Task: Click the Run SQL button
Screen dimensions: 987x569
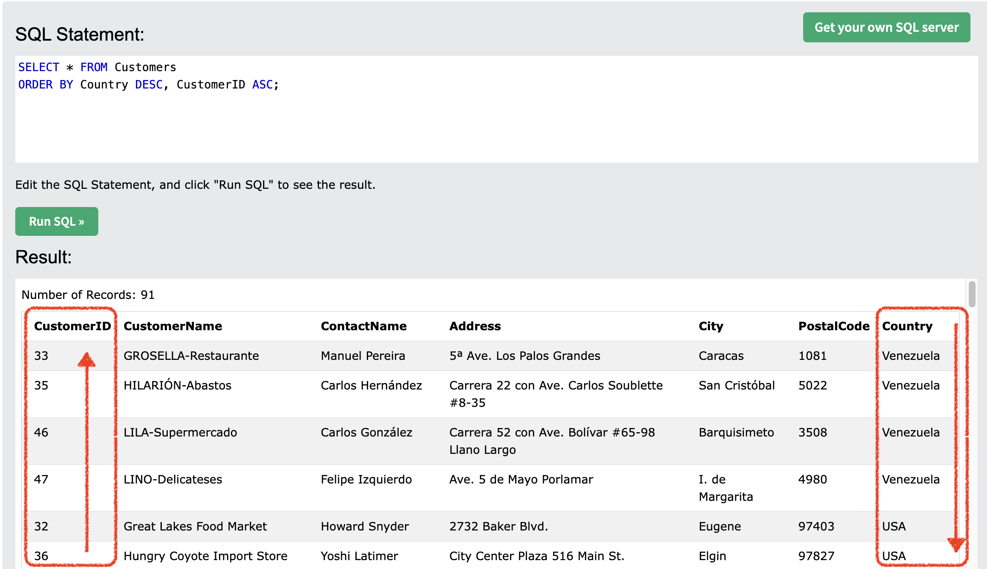Action: tap(56, 221)
